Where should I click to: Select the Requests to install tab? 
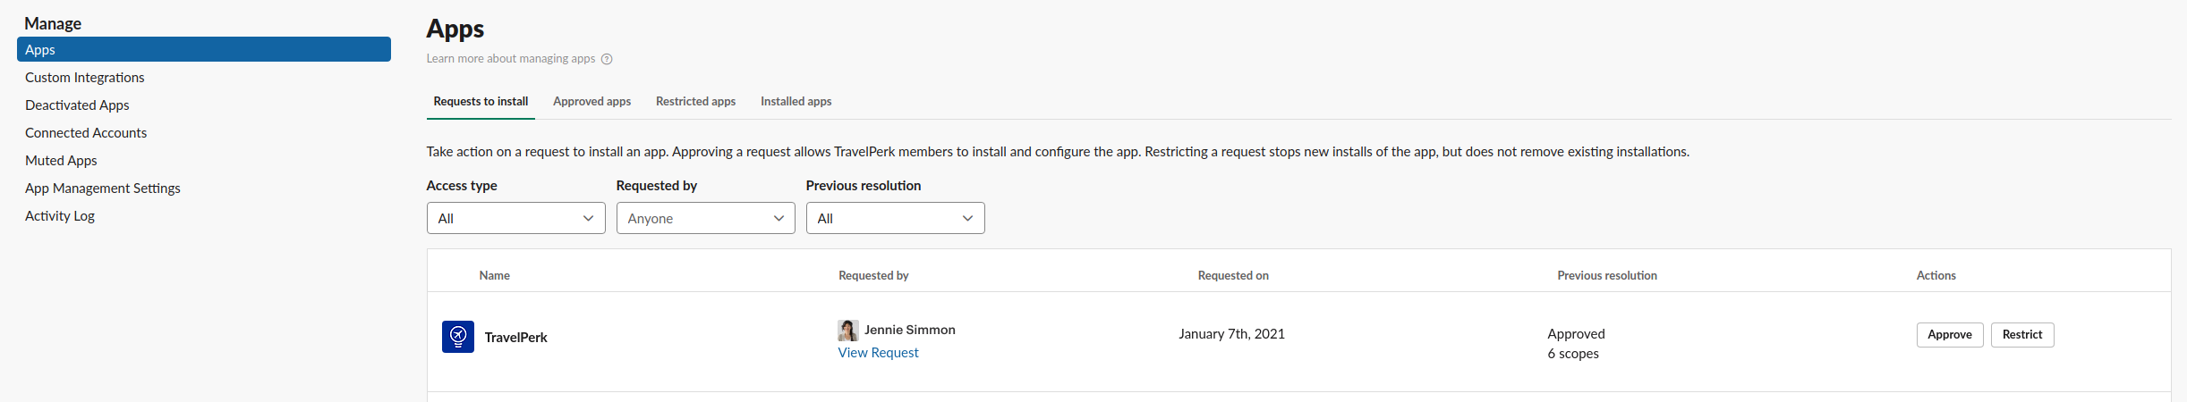(481, 102)
